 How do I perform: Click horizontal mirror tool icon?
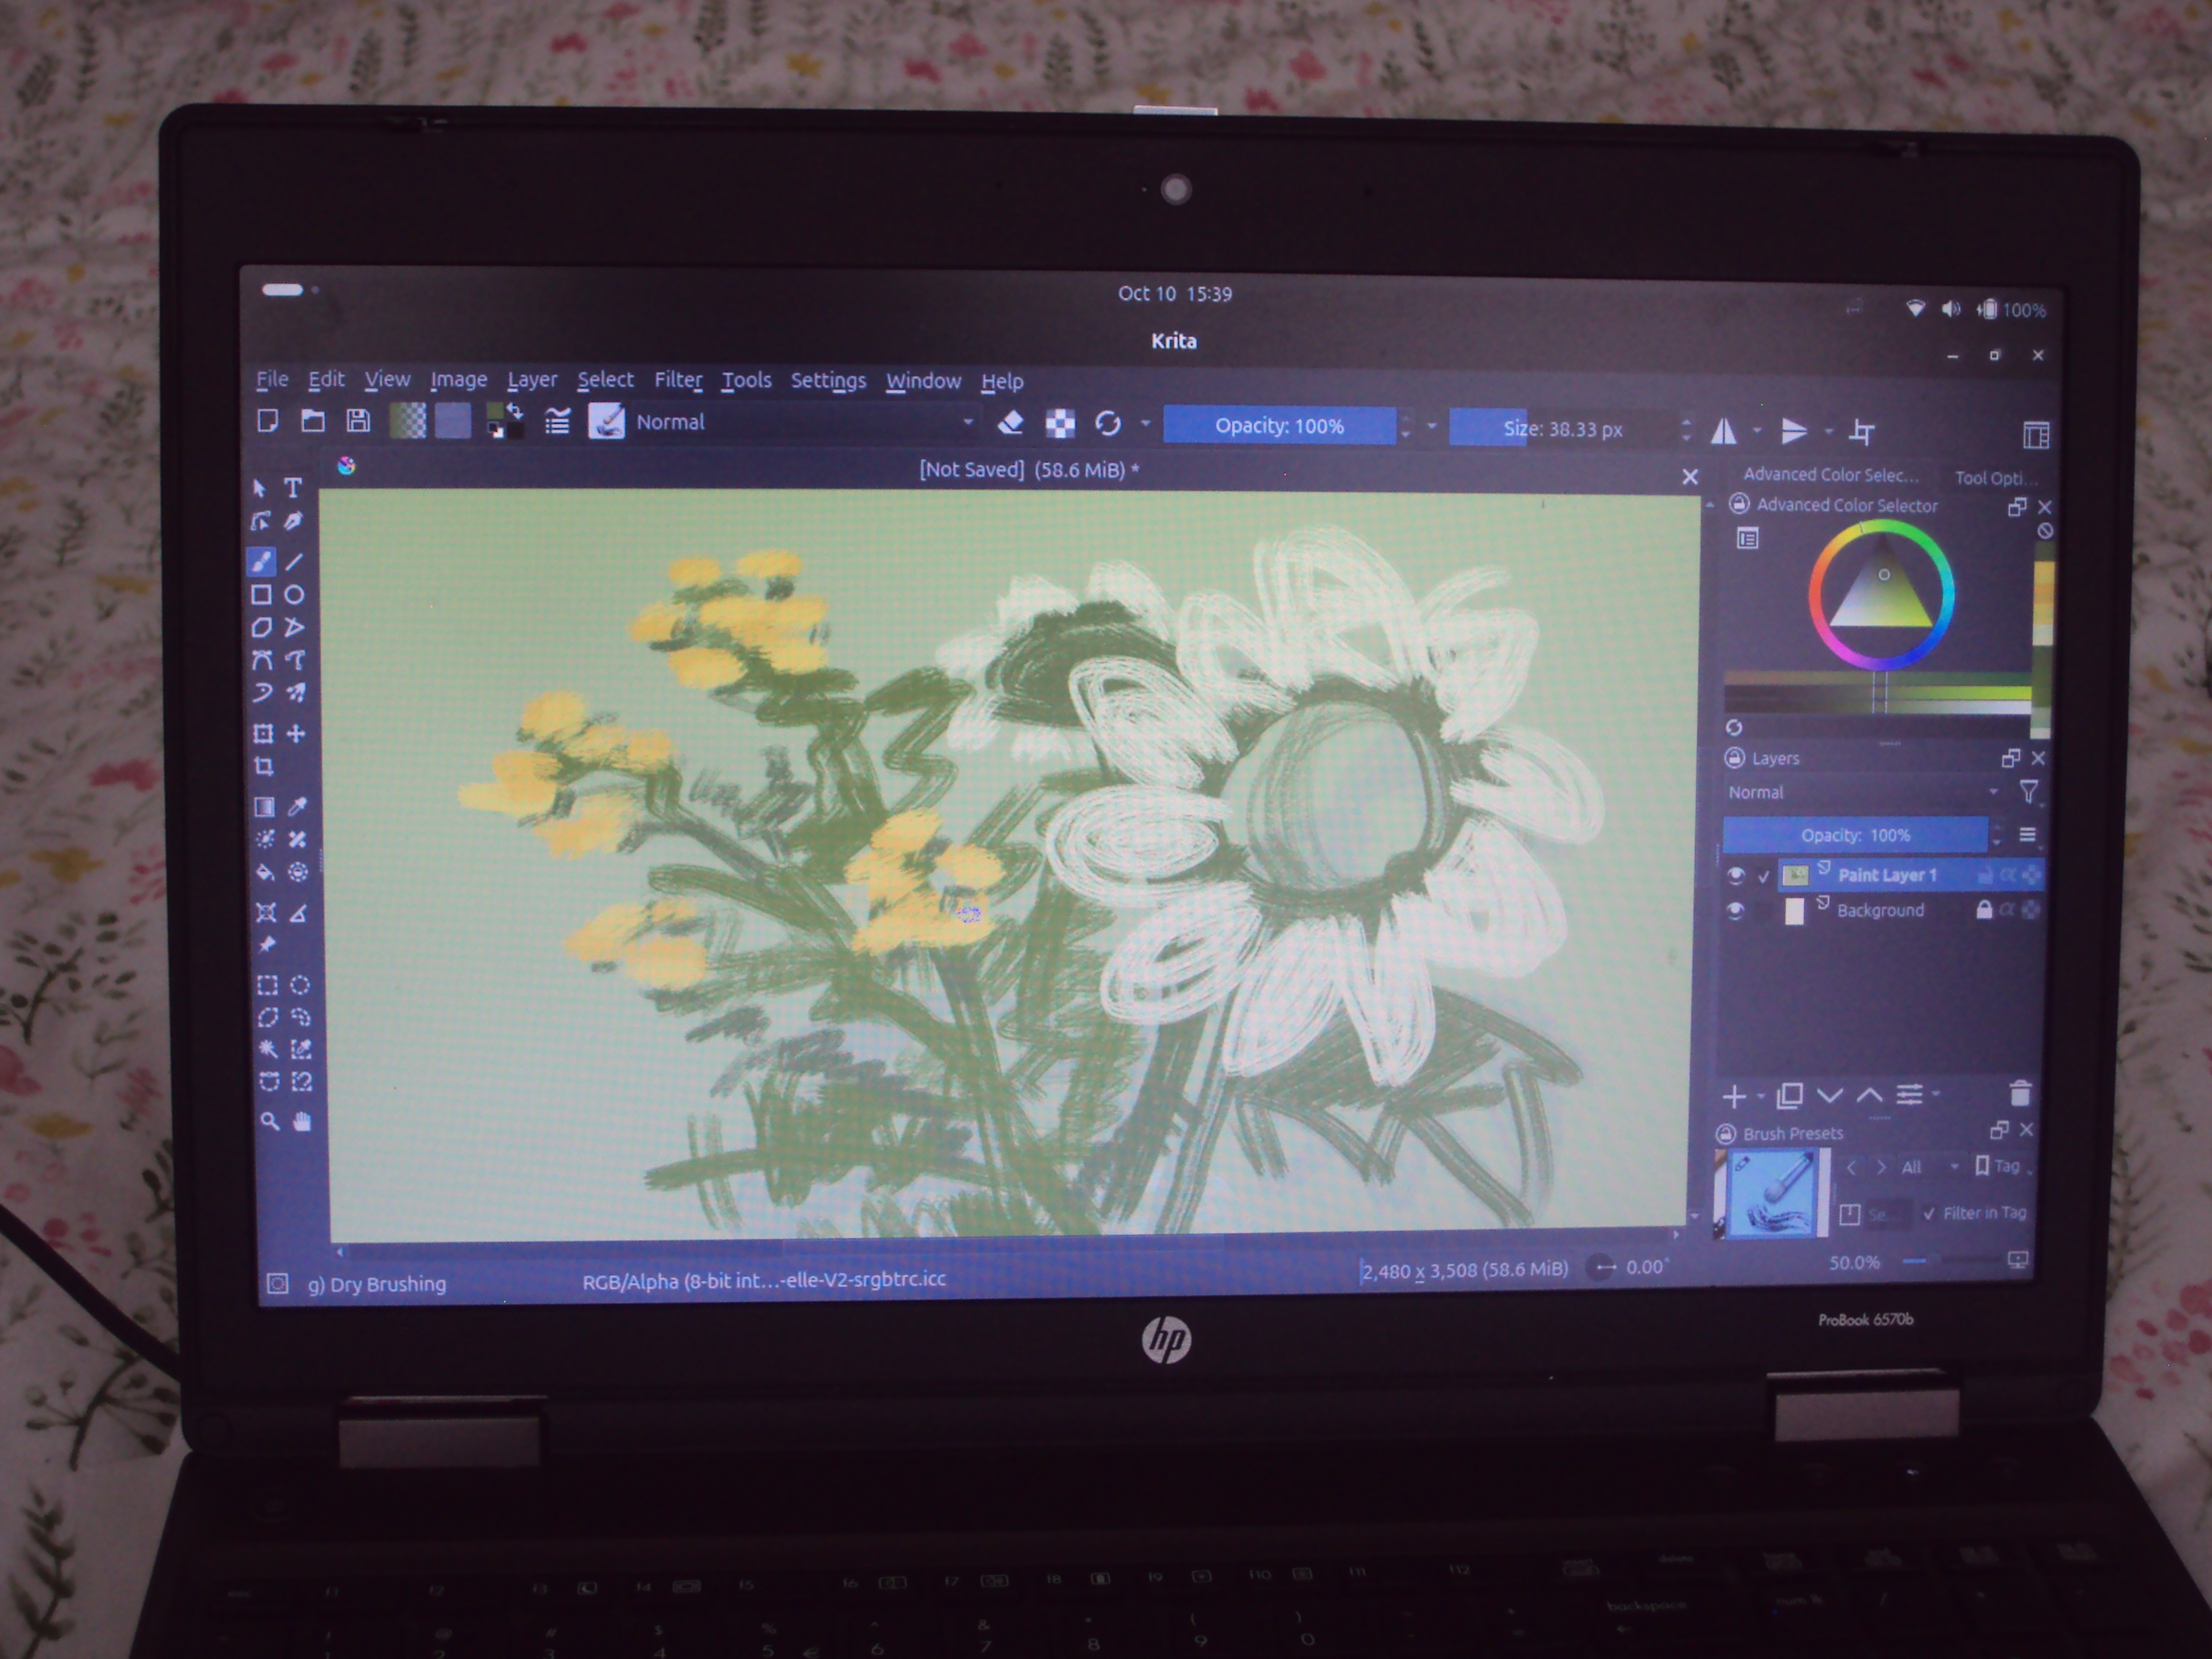click(x=1724, y=431)
